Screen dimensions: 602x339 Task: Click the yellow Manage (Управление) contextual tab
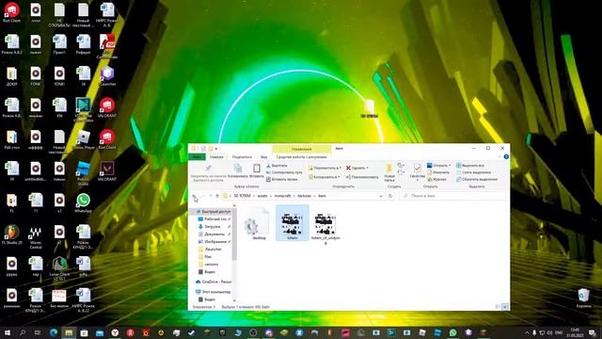pyautogui.click(x=301, y=149)
